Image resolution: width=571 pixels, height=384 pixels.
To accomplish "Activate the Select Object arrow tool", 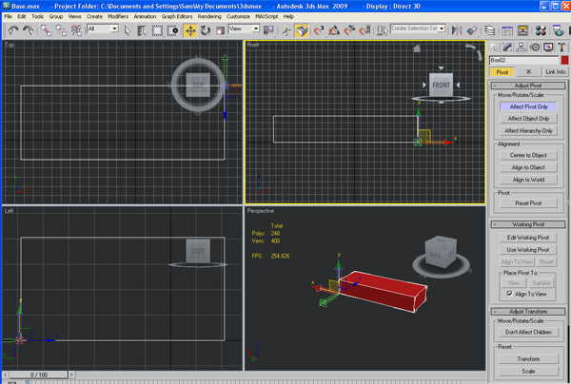I will [x=128, y=30].
